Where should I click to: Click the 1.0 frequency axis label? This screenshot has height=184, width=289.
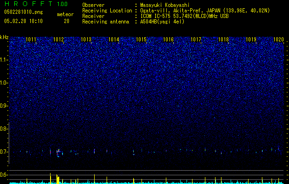click(4, 83)
